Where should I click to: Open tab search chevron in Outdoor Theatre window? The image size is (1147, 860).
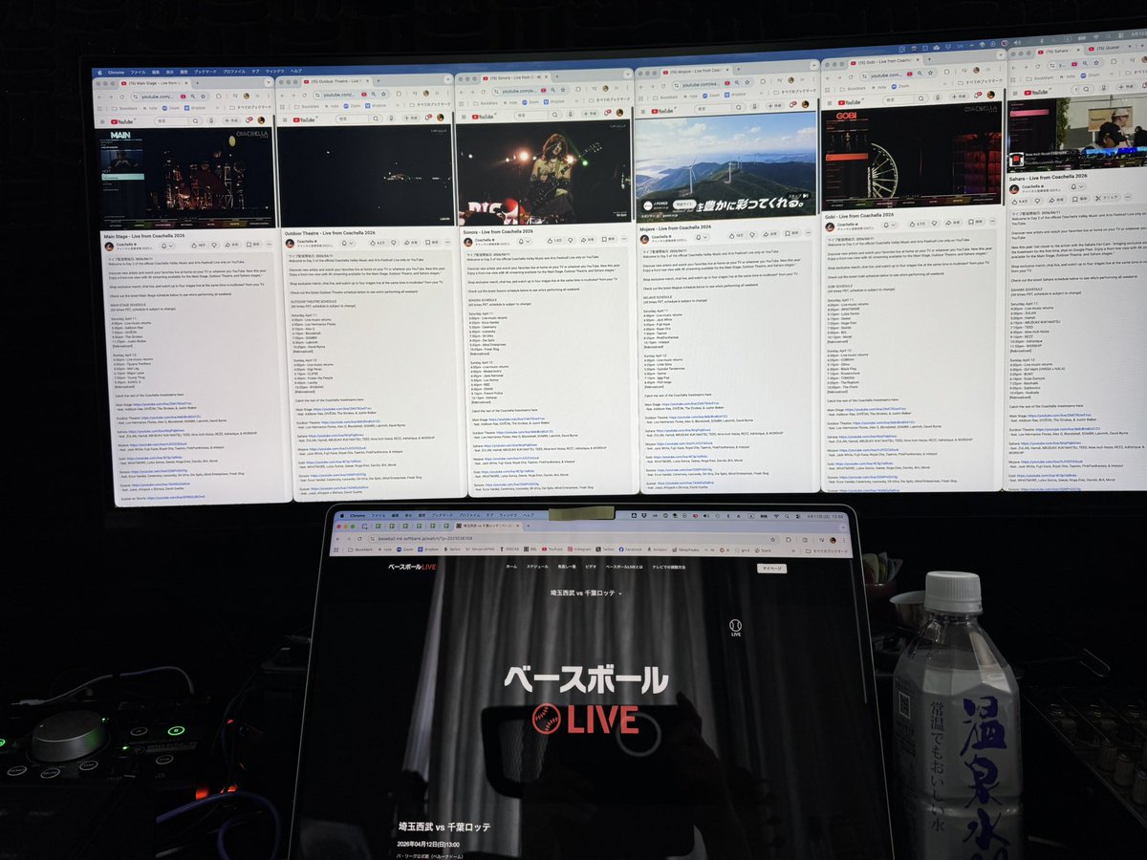coord(448,79)
